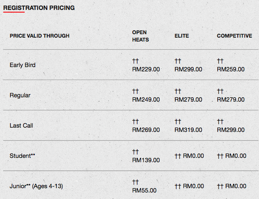The height and width of the screenshot is (199, 259).
Task: Click the Junior** (Ages 4-13) label
Action: click(36, 186)
